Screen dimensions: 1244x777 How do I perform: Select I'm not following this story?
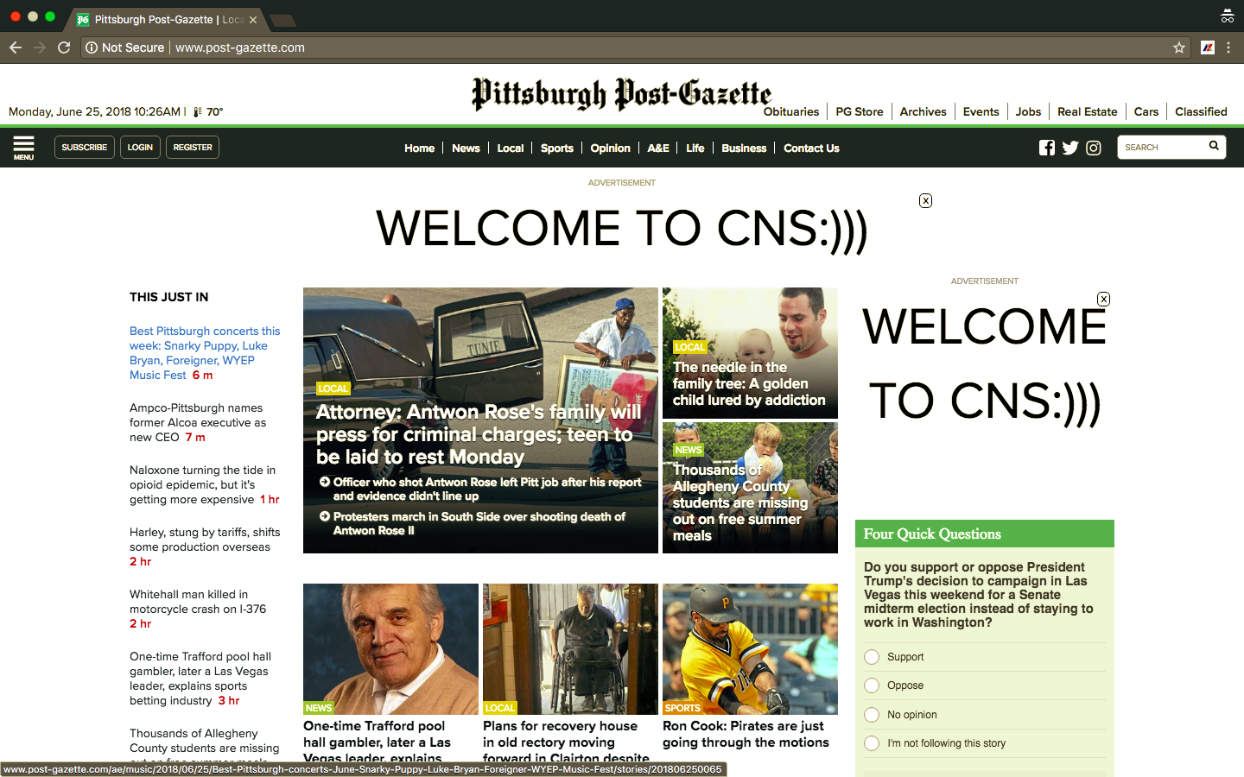tap(872, 743)
